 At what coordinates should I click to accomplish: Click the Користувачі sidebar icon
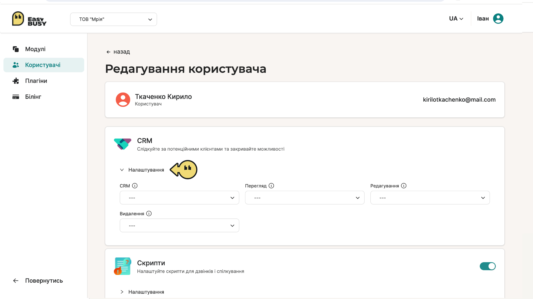click(16, 65)
